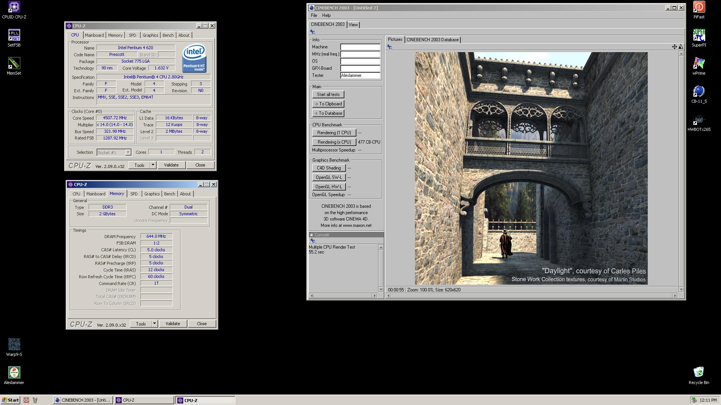Start the C4D Shading test

329,168
